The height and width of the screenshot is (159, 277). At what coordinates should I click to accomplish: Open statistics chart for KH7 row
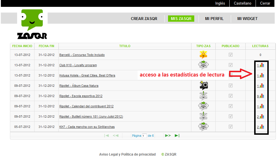(x=262, y=127)
